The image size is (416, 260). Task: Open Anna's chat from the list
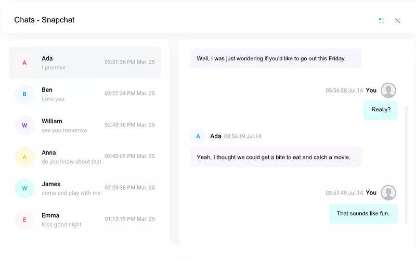pos(85,157)
